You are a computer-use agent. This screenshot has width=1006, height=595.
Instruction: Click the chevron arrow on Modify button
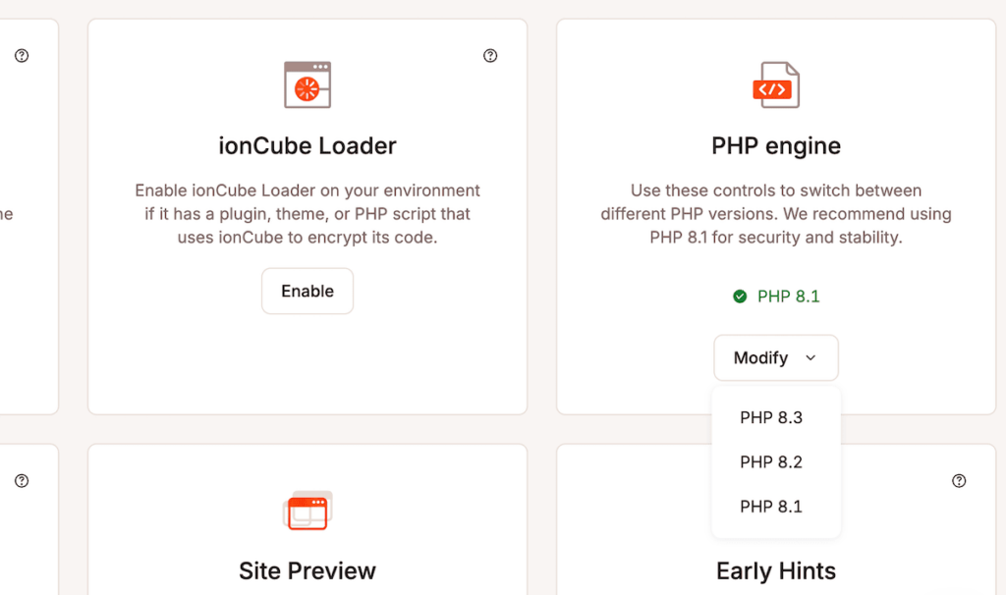coord(811,357)
